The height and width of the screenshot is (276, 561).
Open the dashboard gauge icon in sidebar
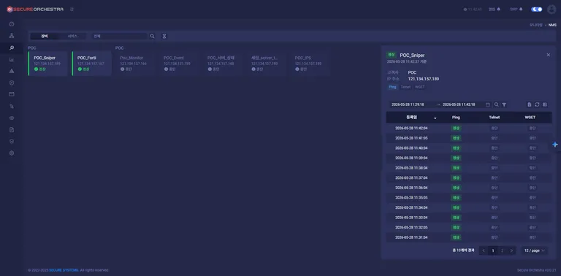pyautogui.click(x=12, y=24)
